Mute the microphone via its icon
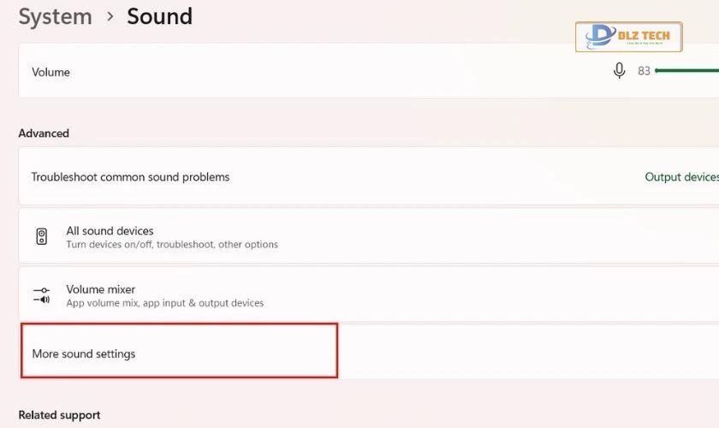719x428 pixels. (620, 71)
